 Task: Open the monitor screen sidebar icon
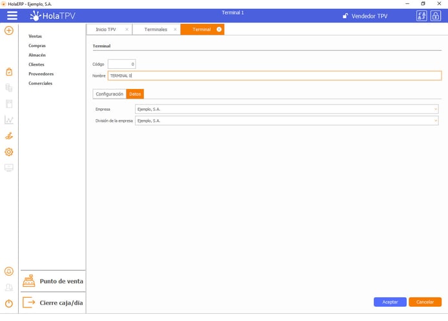coord(9,168)
